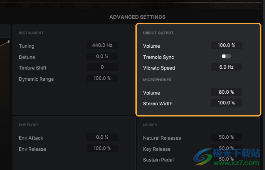Select the Detune 0.0 % value box

[x=102, y=56]
